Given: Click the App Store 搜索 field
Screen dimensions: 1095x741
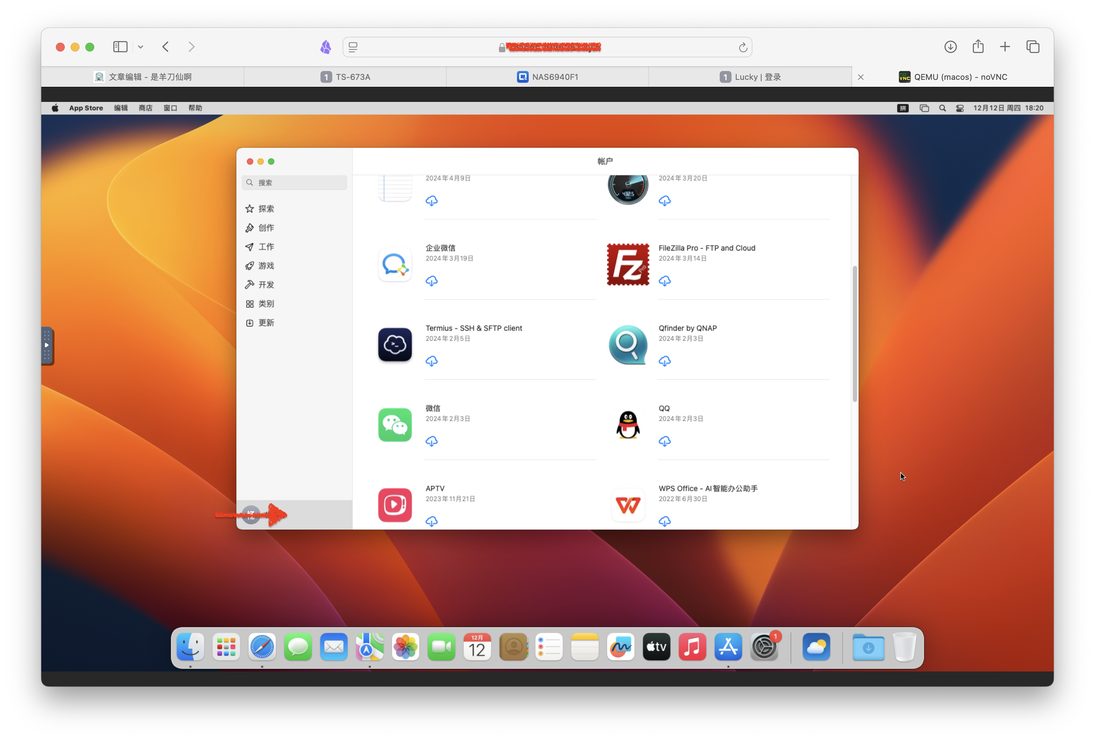Looking at the screenshot, I should [x=294, y=183].
